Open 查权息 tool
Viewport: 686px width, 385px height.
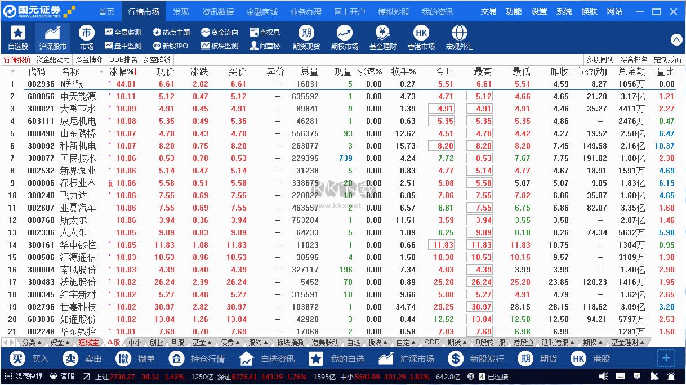tap(265, 33)
